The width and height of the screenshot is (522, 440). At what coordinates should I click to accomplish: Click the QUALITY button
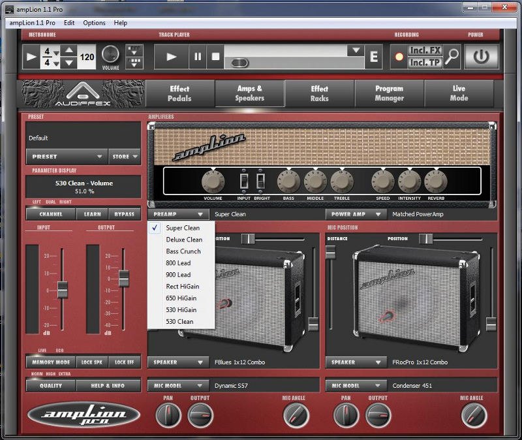pyautogui.click(x=51, y=386)
